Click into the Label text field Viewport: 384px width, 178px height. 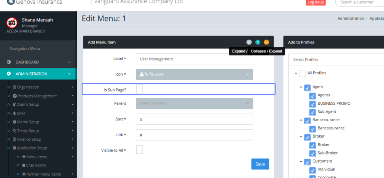click(194, 59)
